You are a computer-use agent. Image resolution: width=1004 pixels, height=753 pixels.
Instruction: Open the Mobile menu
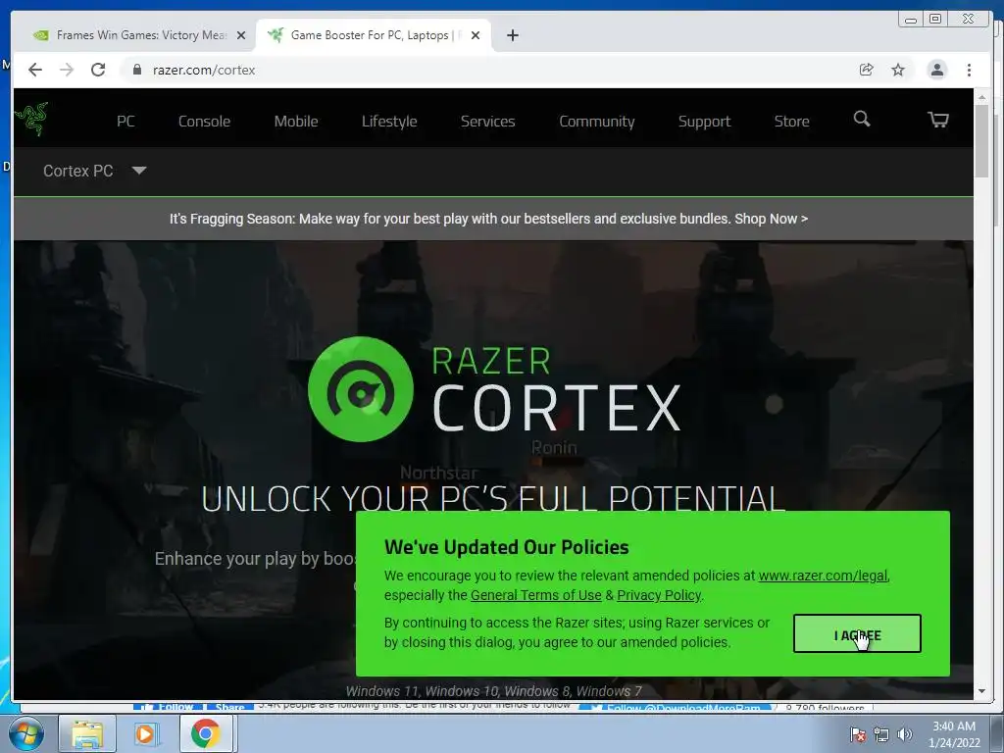point(296,121)
